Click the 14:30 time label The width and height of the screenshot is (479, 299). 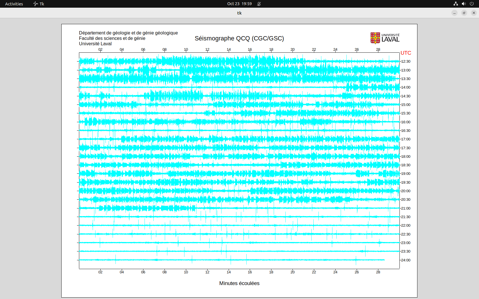[x=406, y=96]
